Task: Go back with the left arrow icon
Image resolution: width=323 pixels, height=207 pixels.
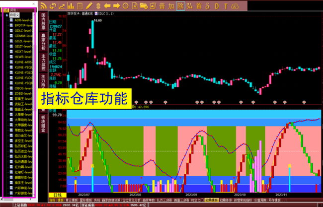Action: point(107,6)
